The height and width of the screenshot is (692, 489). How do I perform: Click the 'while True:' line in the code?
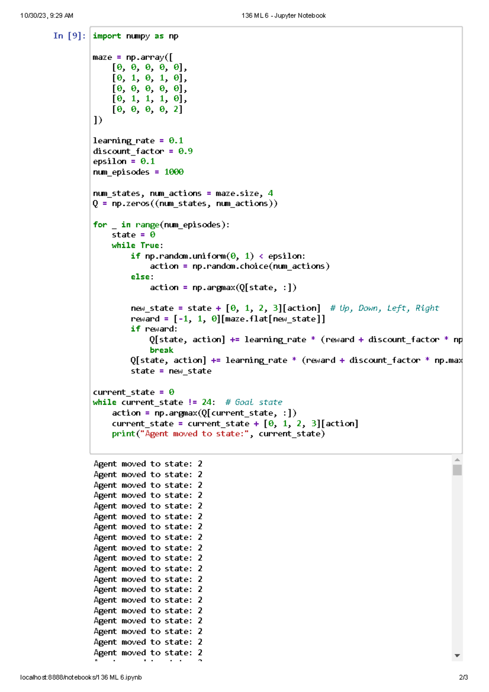[137, 245]
